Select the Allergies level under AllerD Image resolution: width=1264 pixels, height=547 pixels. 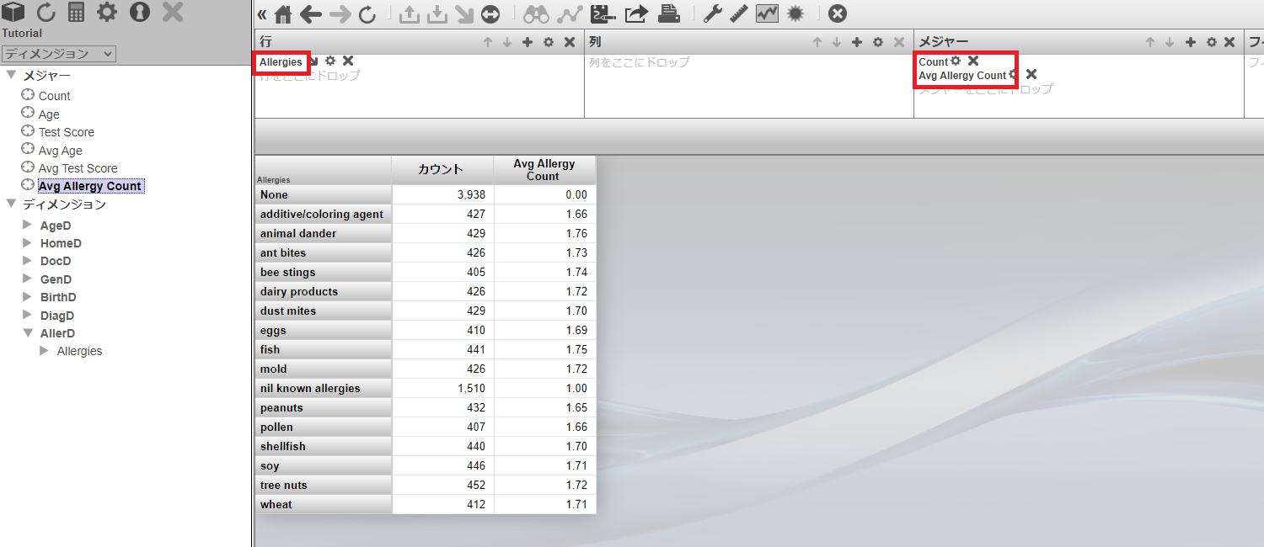(x=79, y=351)
